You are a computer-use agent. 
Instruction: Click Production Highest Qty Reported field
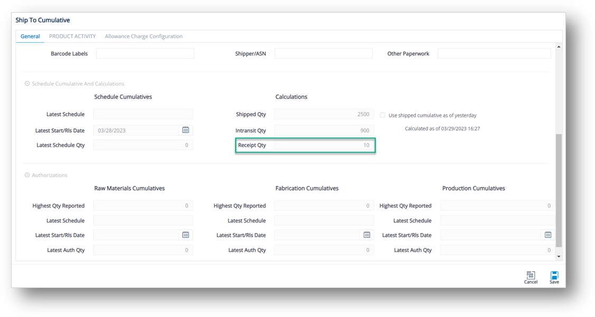[497, 206]
